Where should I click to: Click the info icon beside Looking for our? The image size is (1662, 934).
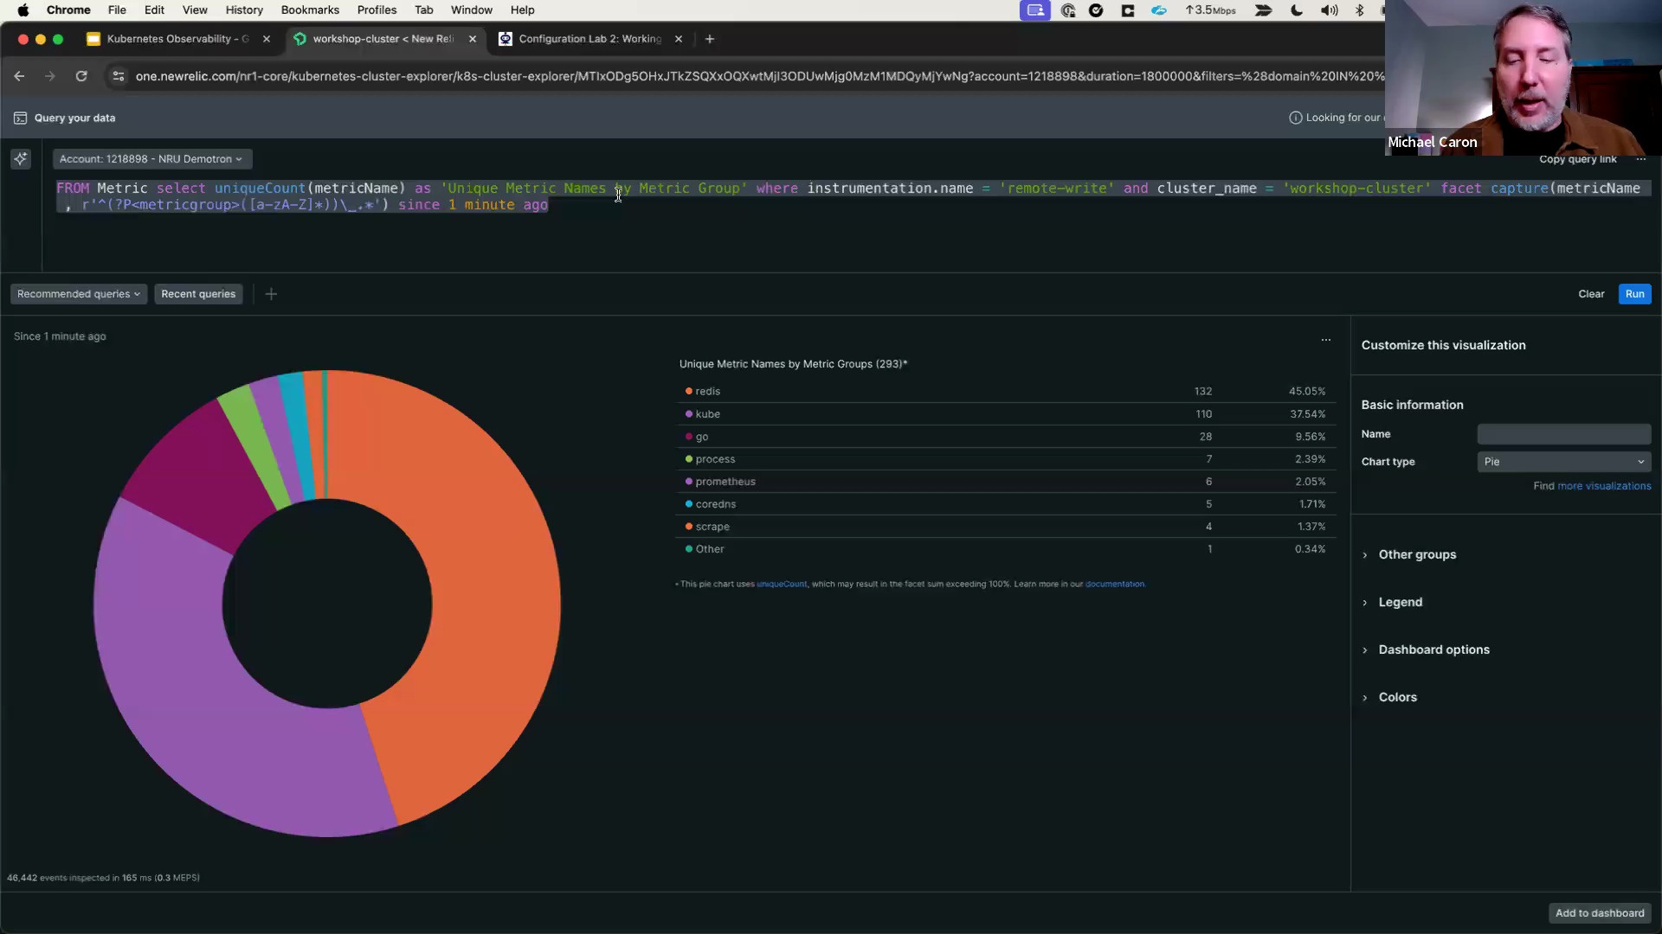pos(1295,118)
